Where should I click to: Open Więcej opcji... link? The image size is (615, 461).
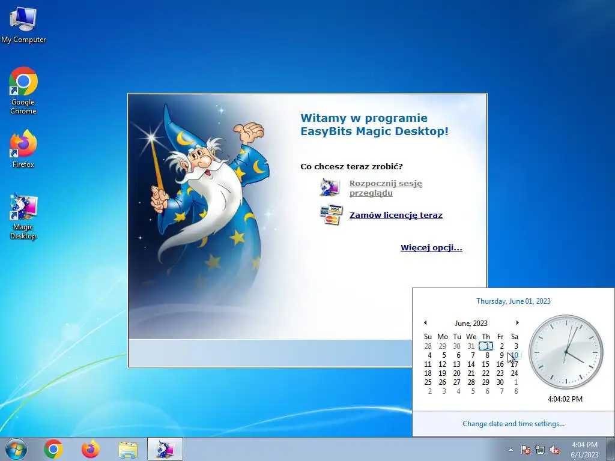[431, 248]
